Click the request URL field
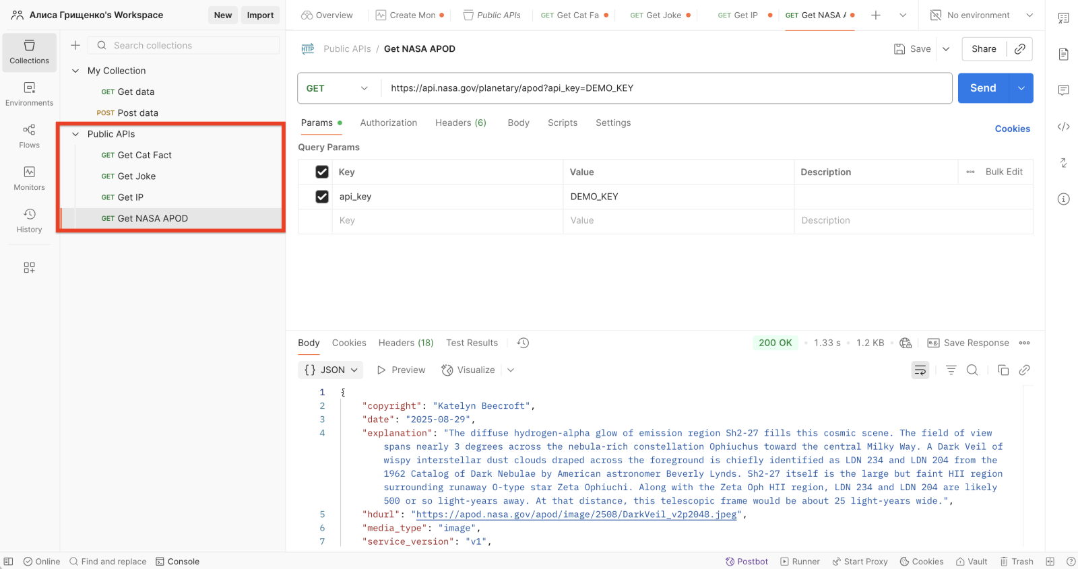The image size is (1078, 569). click(666, 88)
